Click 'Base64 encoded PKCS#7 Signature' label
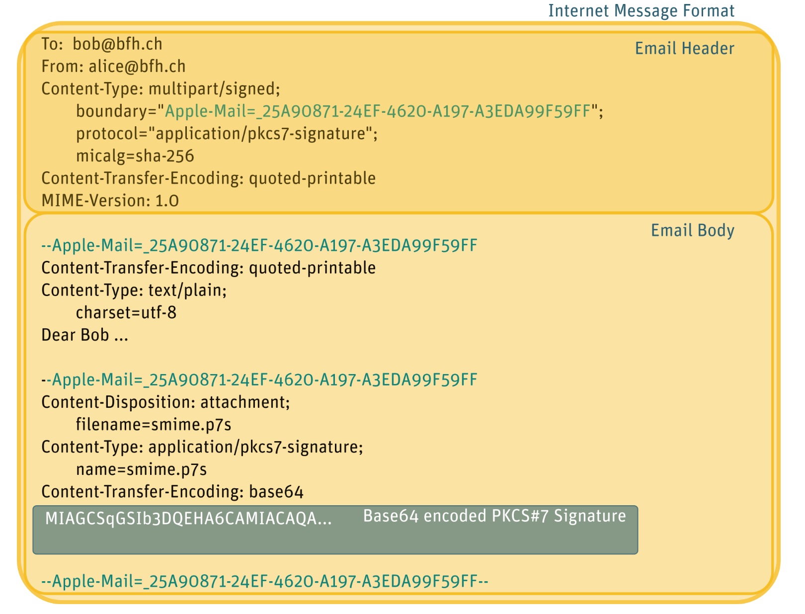Screen dimensions: 805x614 pyautogui.click(x=494, y=516)
